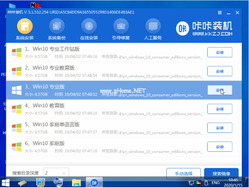Install Win10 教育版
This screenshot has height=188, width=249.
(x=219, y=109)
